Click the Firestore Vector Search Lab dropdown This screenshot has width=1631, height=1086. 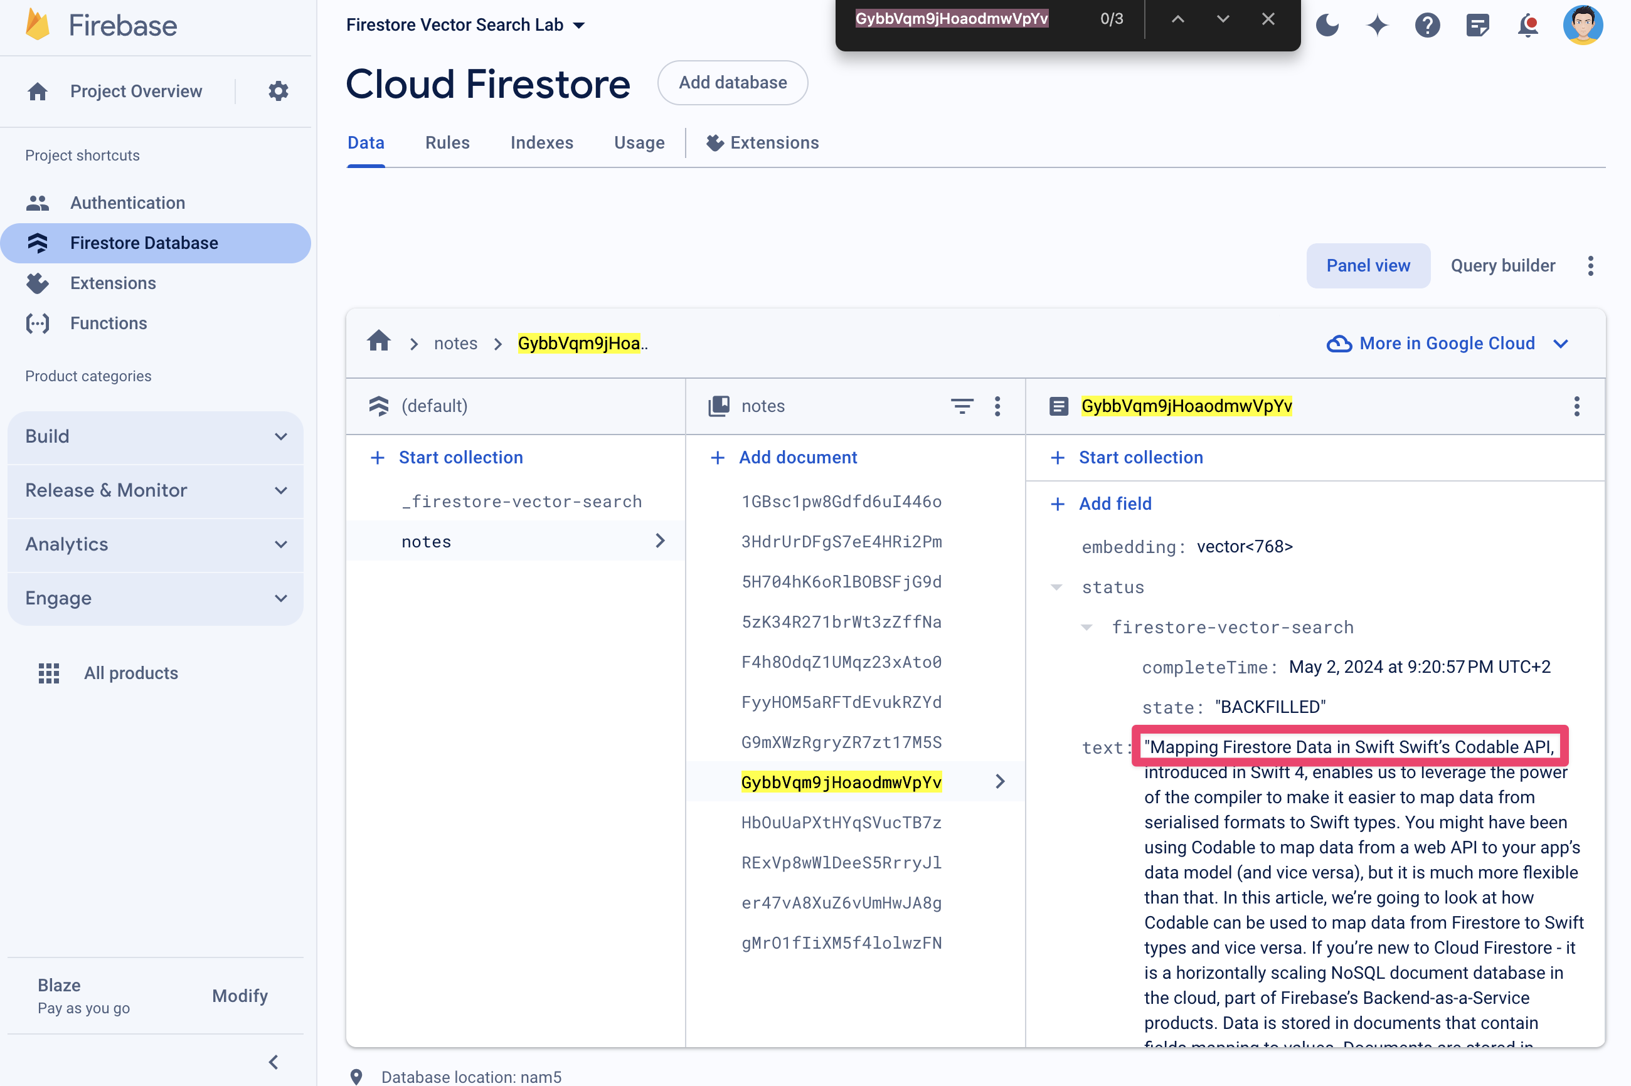tap(465, 17)
